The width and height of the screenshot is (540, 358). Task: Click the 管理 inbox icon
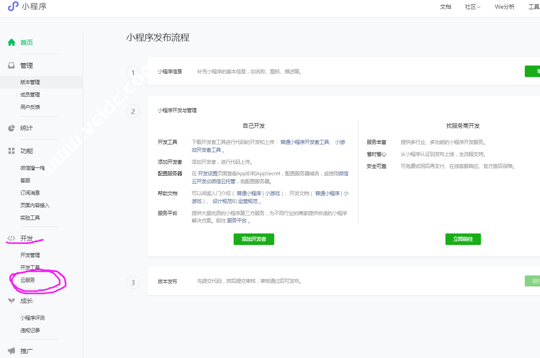tap(12, 66)
